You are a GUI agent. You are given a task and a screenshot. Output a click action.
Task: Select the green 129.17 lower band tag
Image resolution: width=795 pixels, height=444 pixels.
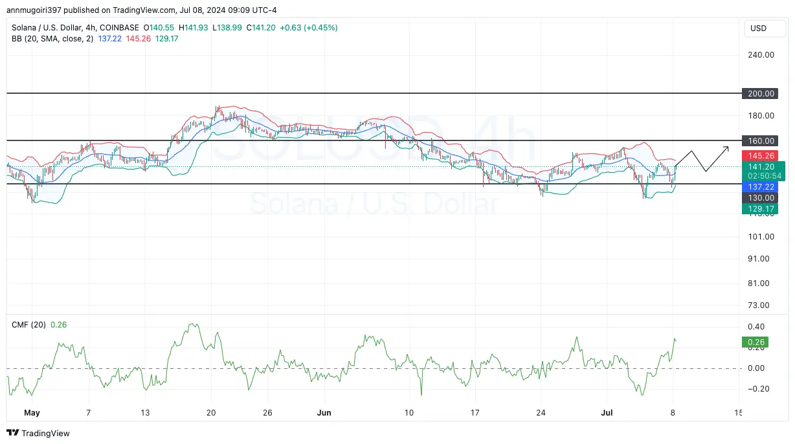760,208
